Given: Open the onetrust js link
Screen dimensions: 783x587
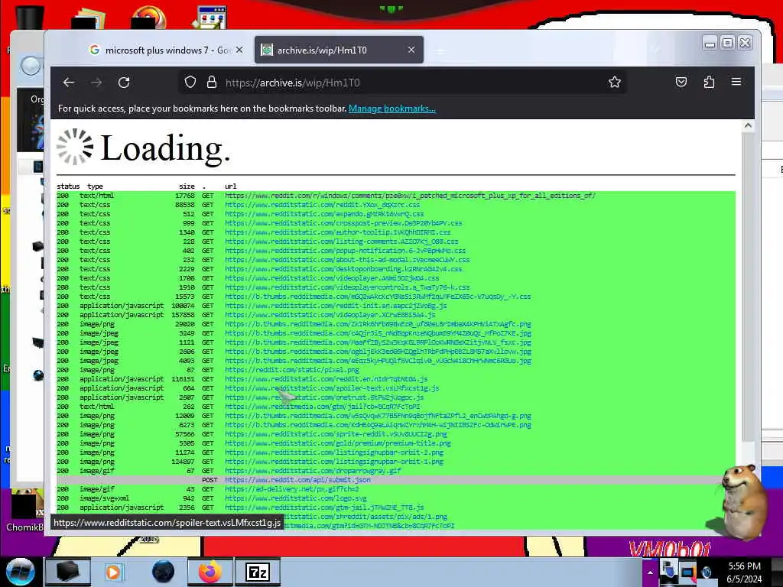Looking at the screenshot, I should (324, 397).
